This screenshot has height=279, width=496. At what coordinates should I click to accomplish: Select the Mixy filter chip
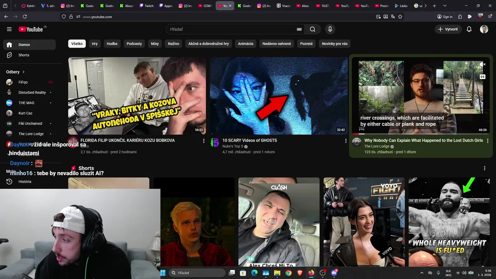pos(155,44)
